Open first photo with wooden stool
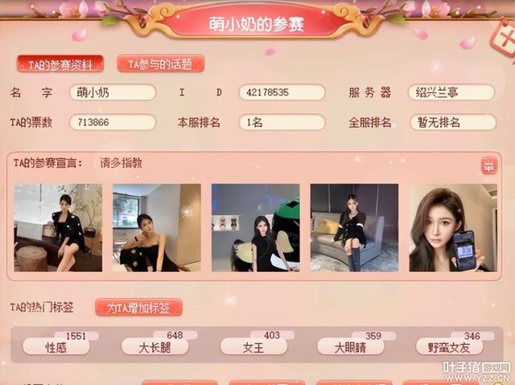The height and width of the screenshot is (385, 515). coord(58,227)
